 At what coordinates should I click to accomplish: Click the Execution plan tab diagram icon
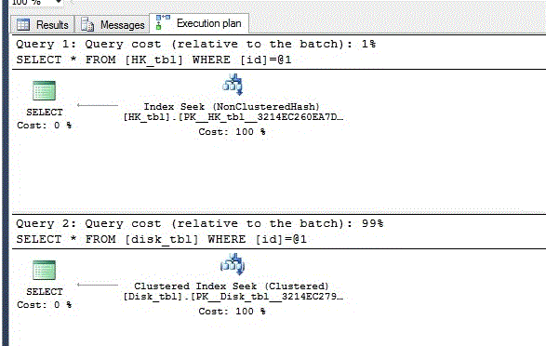(x=163, y=22)
